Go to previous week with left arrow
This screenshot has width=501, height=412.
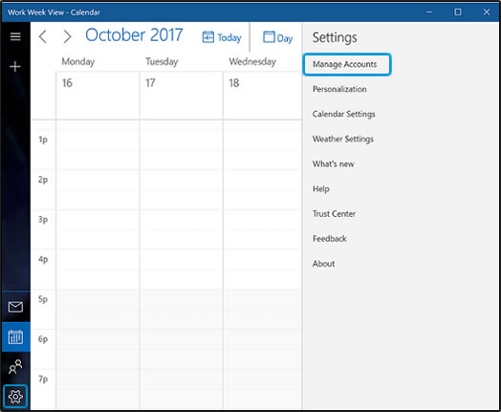42,36
